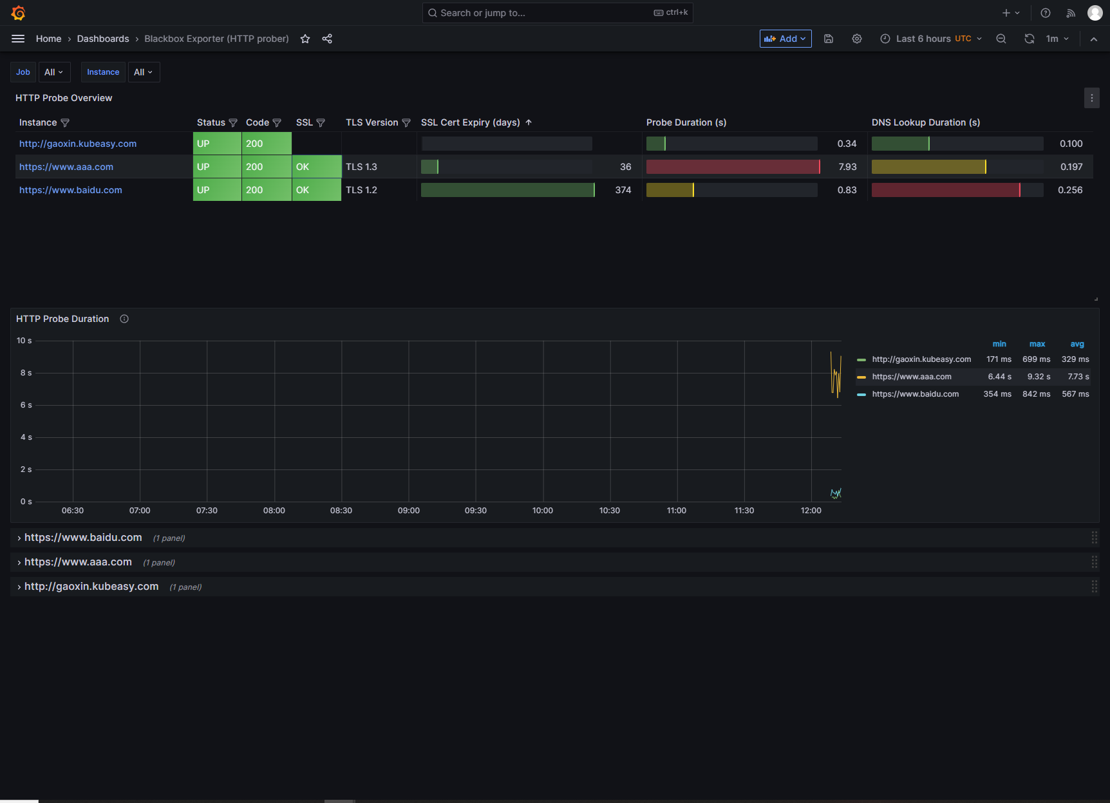Viewport: 1110px width, 803px height.
Task: Open the Instance variable dropdown
Action: pos(144,72)
